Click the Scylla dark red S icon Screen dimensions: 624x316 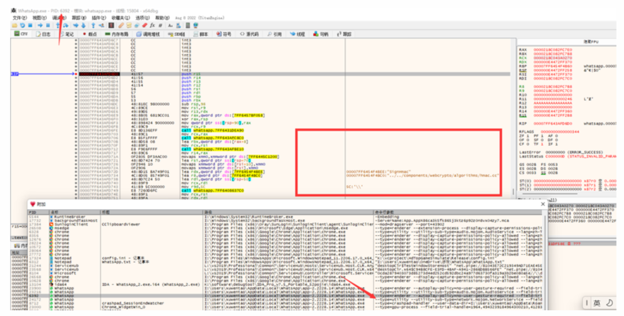[111, 25]
